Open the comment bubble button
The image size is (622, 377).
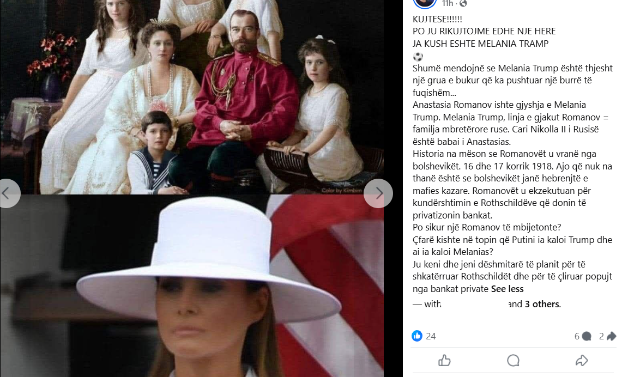pyautogui.click(x=513, y=360)
